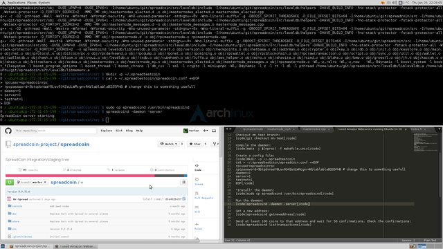Open the branches count link

72,170
